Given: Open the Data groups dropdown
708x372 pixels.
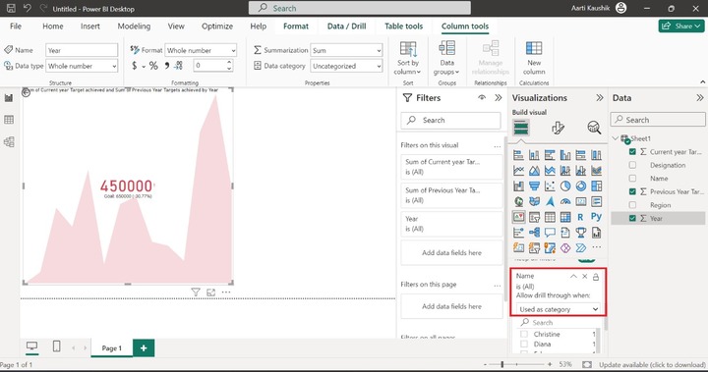Looking at the screenshot, I should pos(446,58).
